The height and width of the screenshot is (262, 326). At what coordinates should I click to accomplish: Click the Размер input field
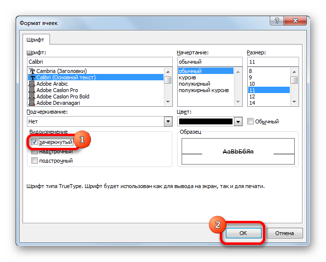[x=273, y=62]
